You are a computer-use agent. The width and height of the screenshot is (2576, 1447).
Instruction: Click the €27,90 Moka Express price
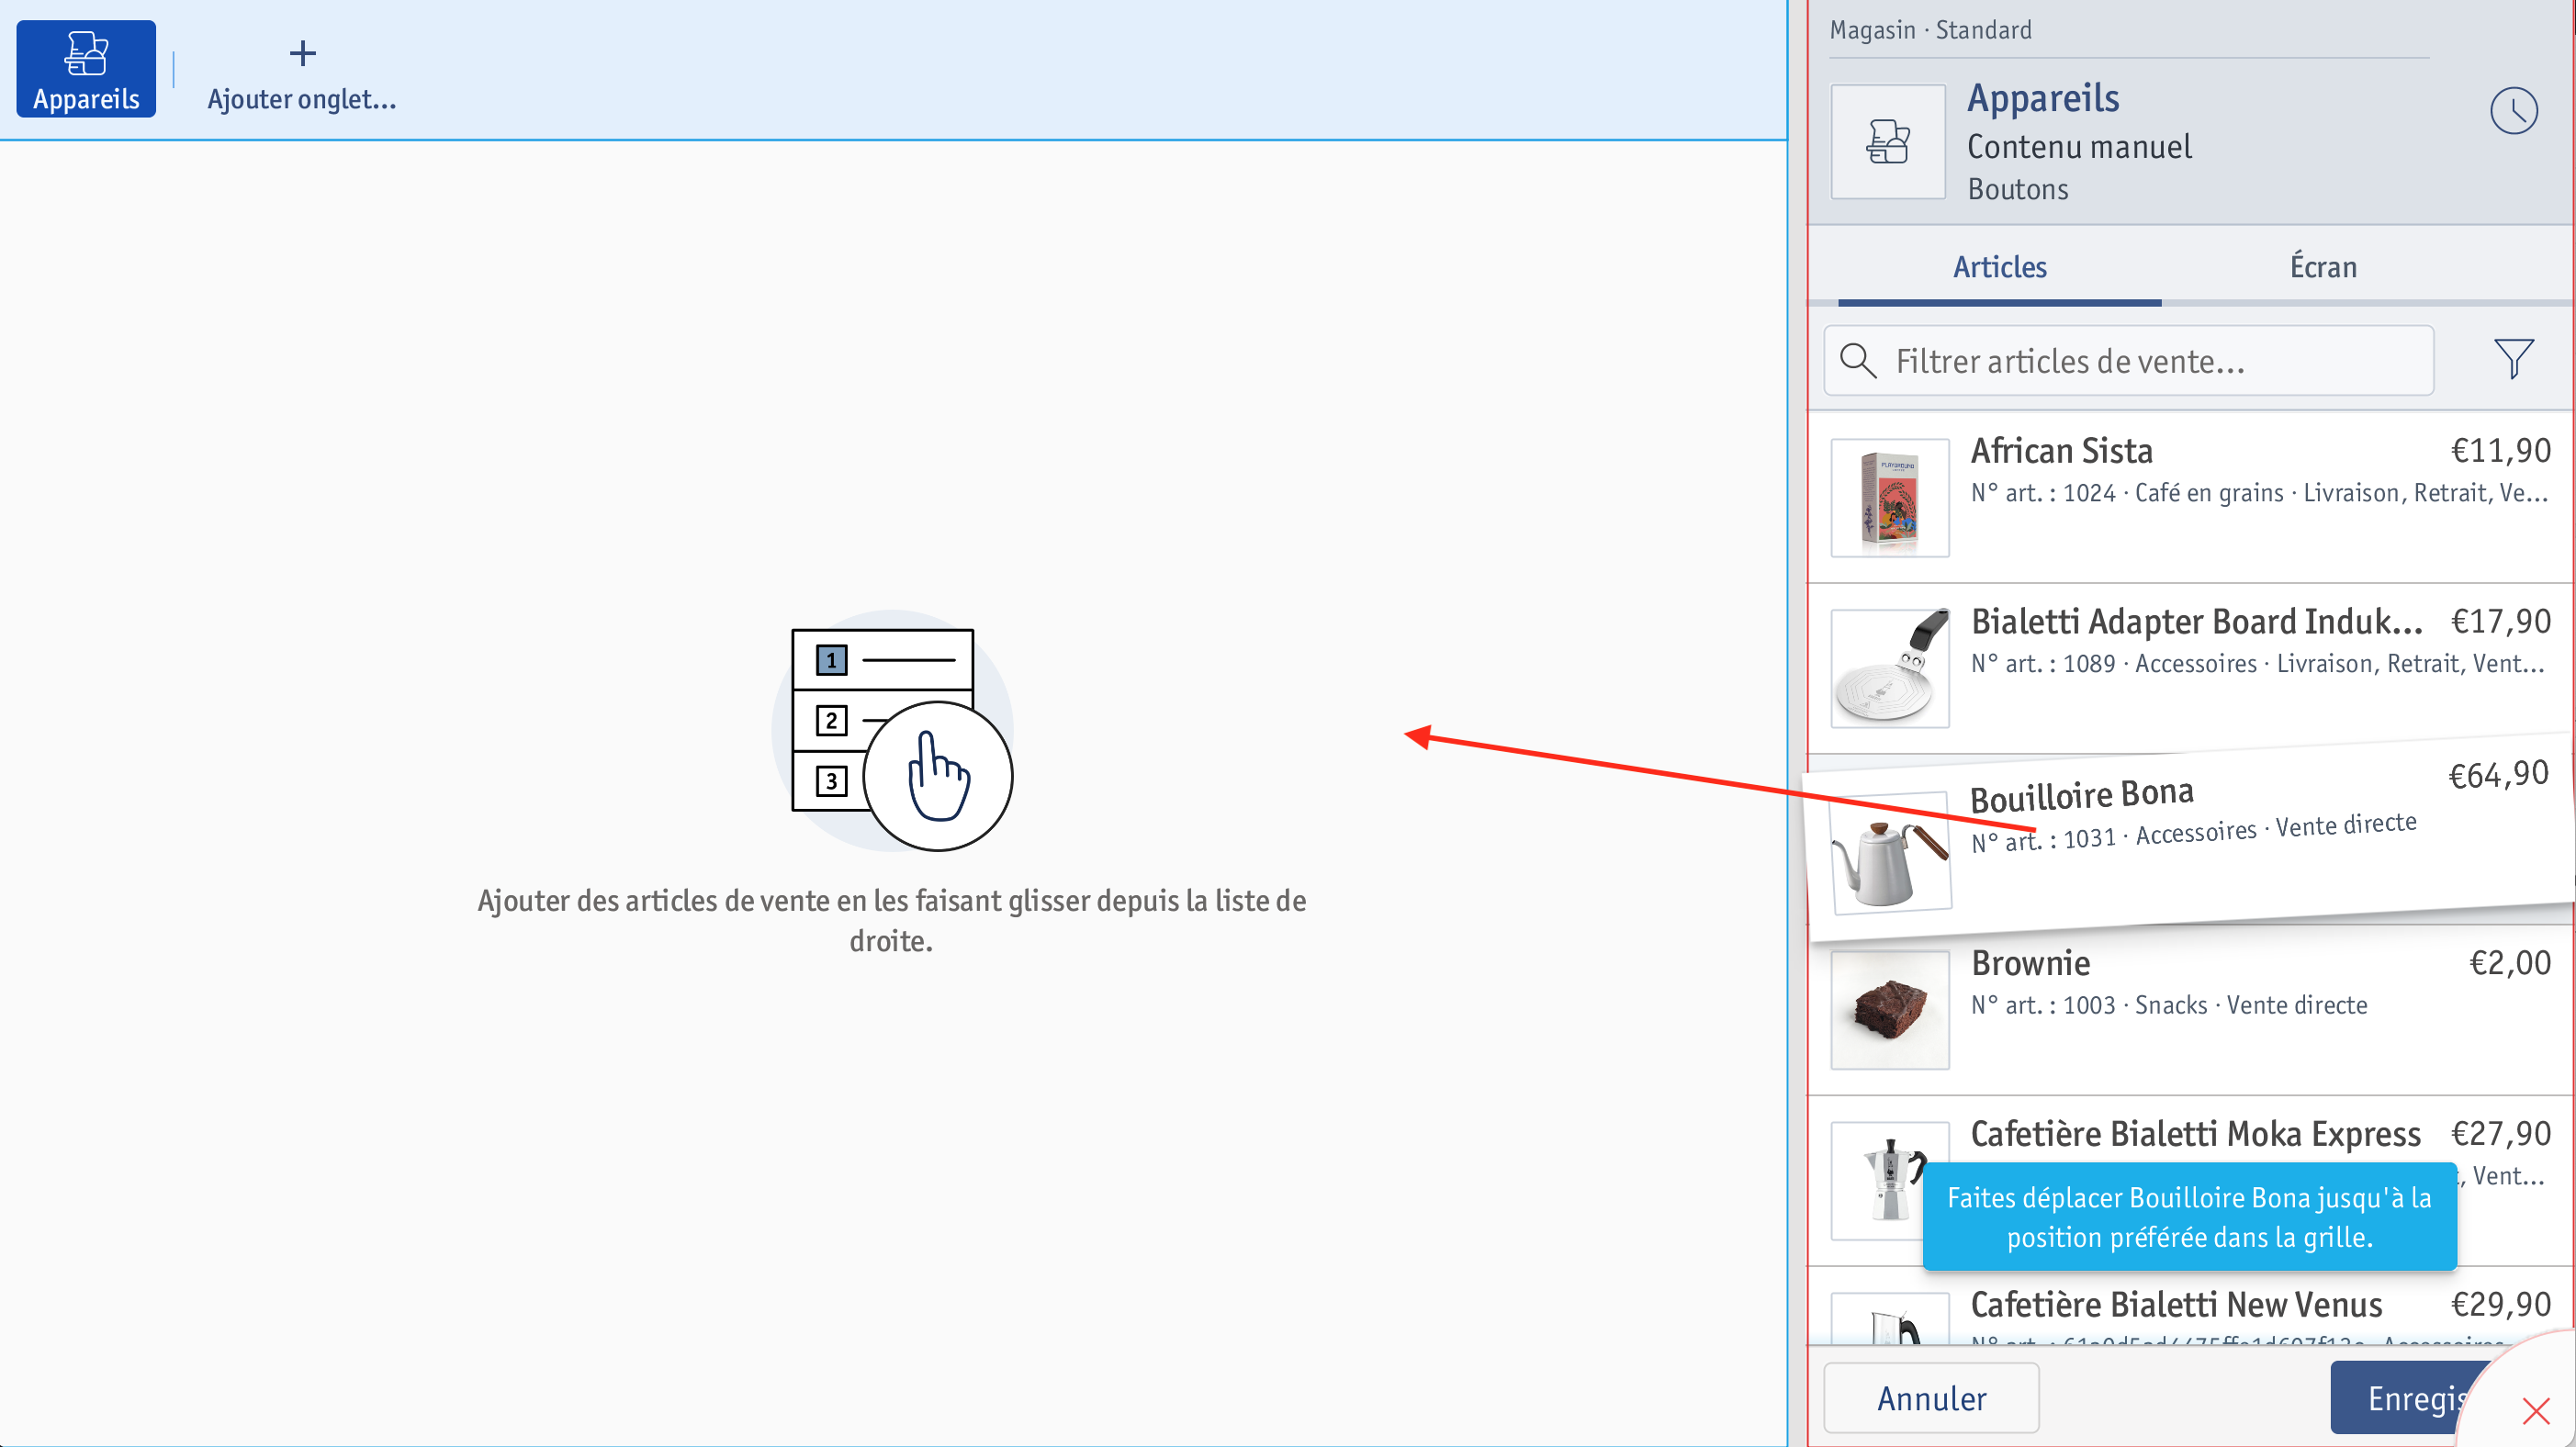click(x=2500, y=1134)
